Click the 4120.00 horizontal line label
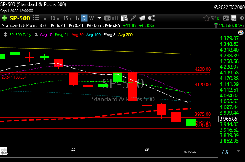This screenshot has width=245, height=162. (202, 85)
